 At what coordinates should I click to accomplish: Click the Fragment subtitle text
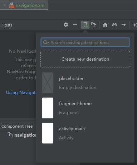pos(69,113)
